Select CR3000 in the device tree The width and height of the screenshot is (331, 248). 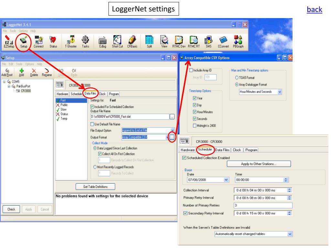(x=26, y=91)
